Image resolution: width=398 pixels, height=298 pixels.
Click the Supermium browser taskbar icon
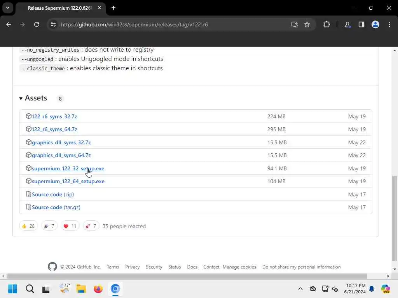point(115,289)
